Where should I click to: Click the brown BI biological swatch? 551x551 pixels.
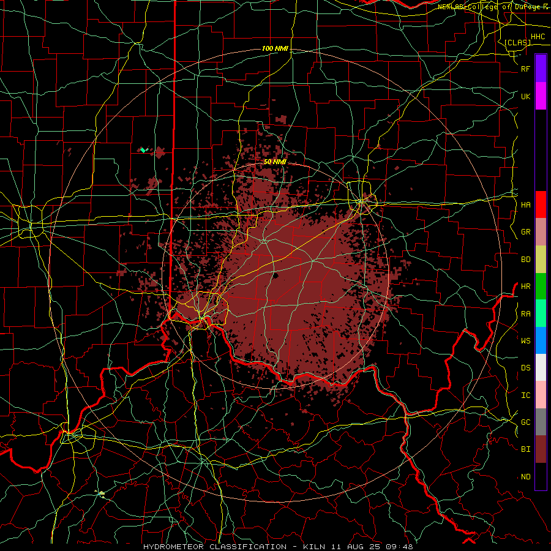[541, 449]
